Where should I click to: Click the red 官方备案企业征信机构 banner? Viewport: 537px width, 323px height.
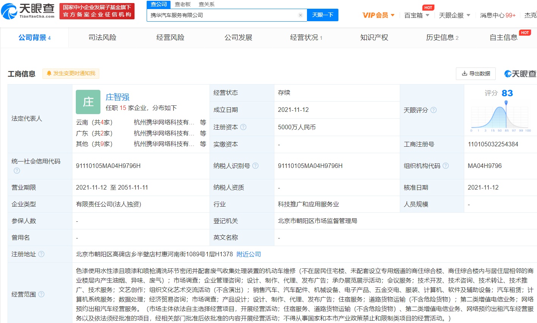97,11
